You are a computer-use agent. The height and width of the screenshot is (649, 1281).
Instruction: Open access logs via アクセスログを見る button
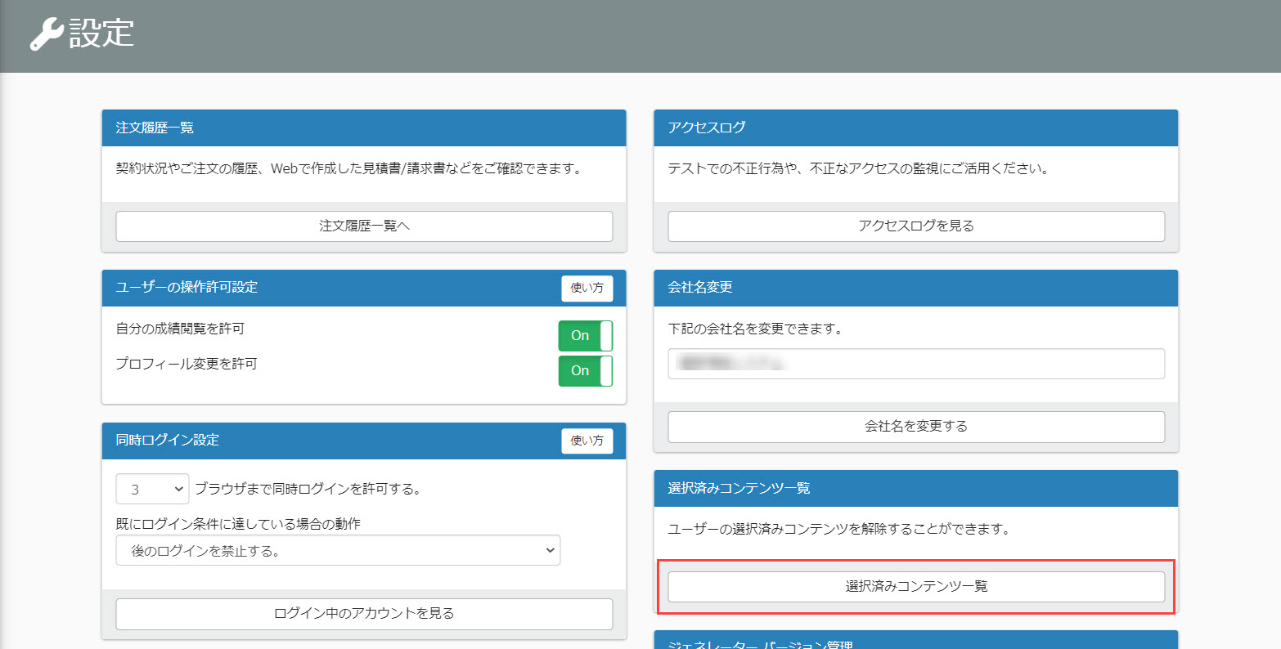point(916,226)
